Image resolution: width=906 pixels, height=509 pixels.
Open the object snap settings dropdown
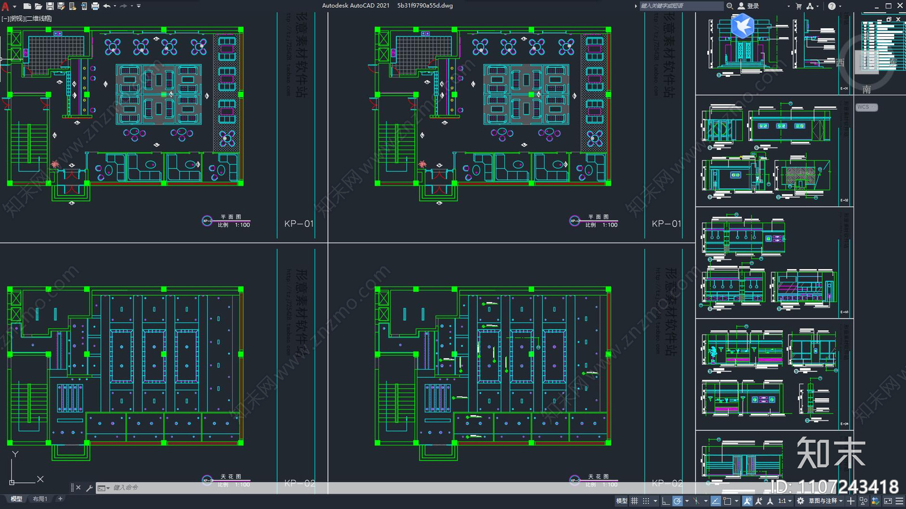737,501
